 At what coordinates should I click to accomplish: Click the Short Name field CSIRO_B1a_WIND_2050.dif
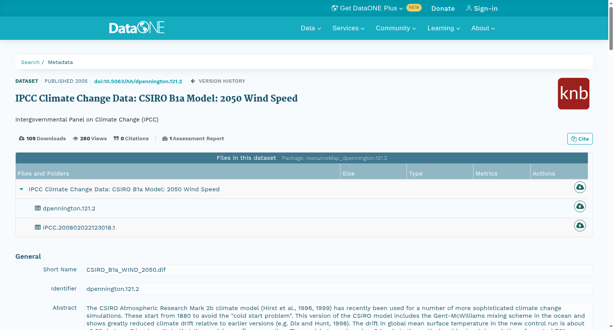pos(338,270)
